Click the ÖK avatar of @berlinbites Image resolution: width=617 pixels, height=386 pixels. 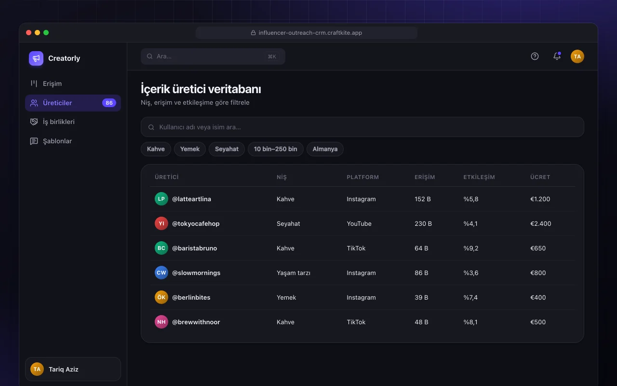(161, 297)
